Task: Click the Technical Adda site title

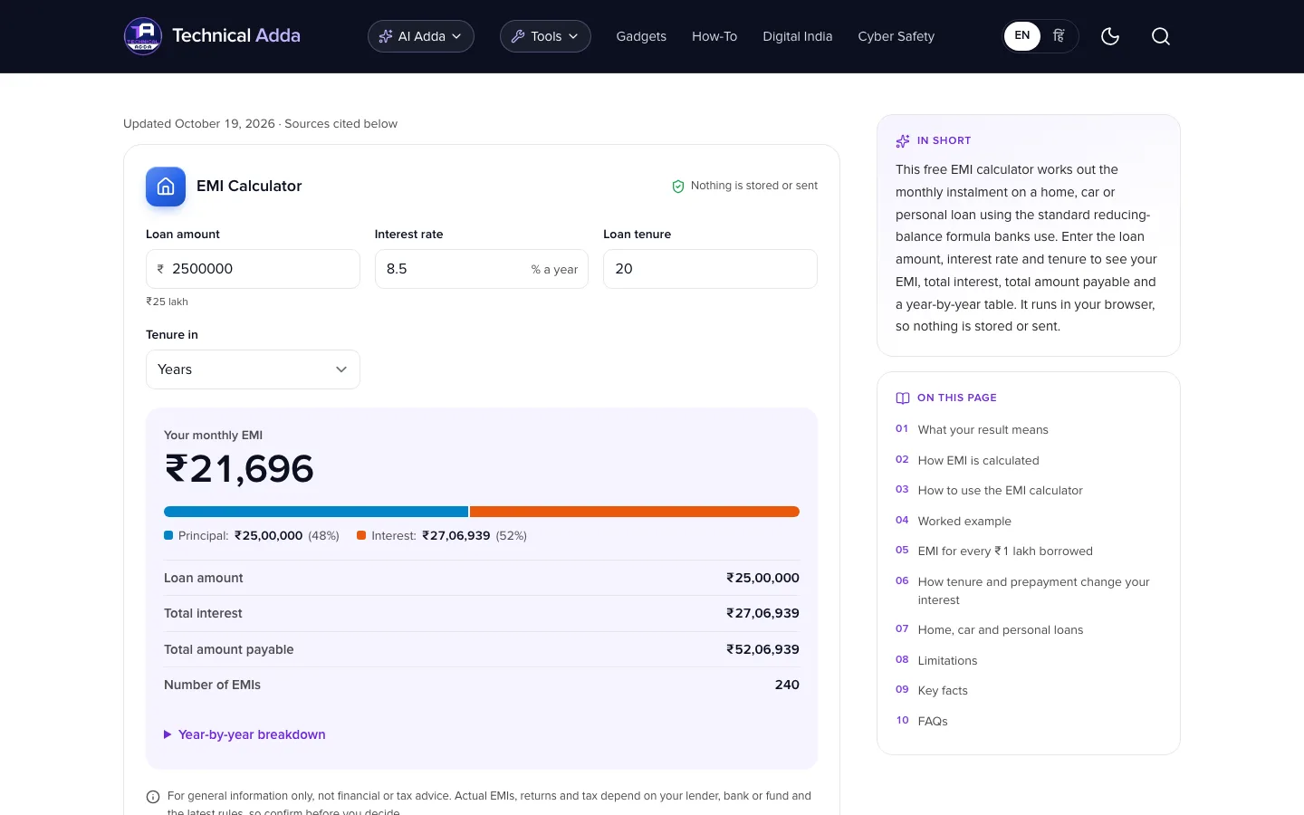Action: 236,36
